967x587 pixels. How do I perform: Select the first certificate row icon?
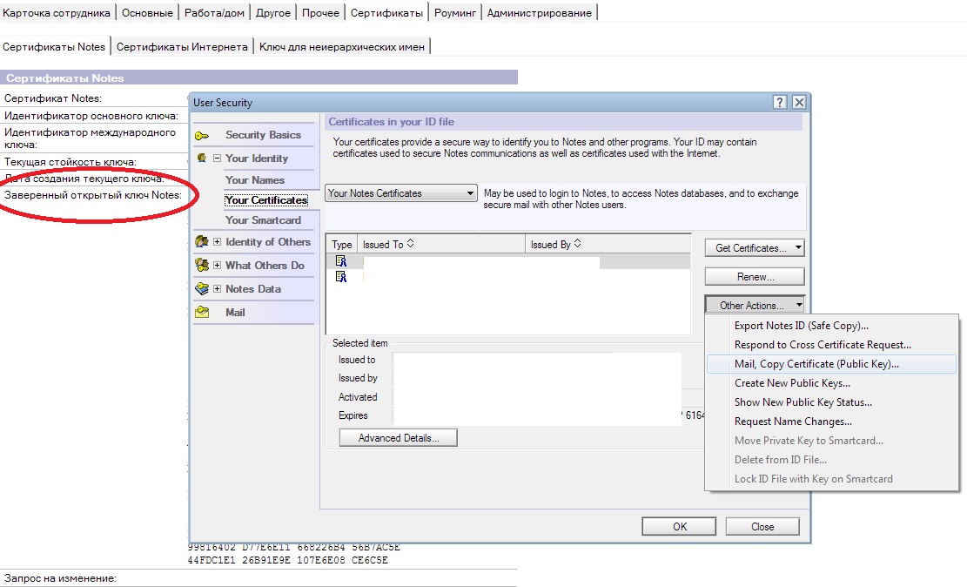pos(341,261)
